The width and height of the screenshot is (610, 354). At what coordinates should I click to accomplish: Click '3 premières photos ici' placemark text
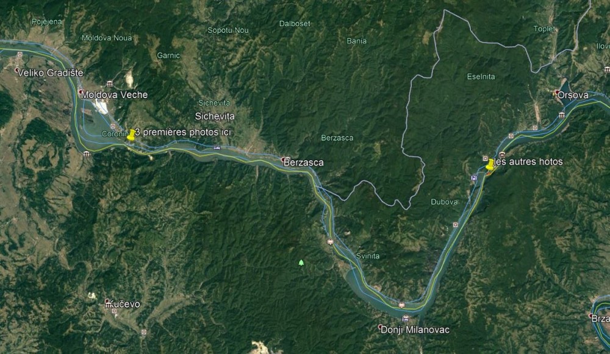[x=183, y=132]
